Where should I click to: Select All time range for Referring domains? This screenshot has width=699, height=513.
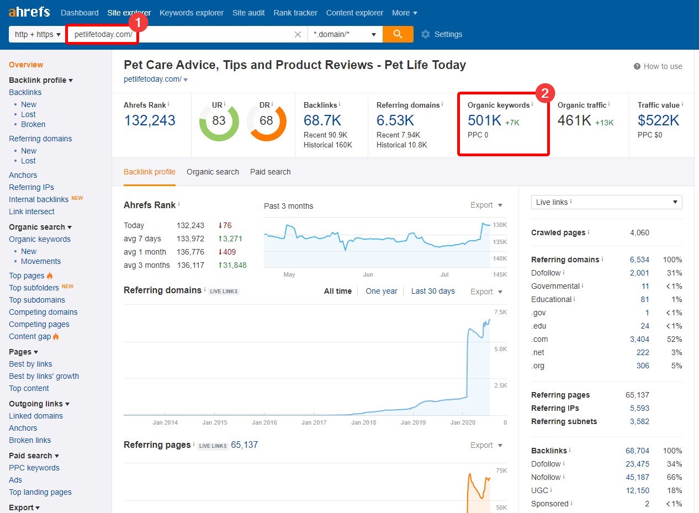pos(338,291)
